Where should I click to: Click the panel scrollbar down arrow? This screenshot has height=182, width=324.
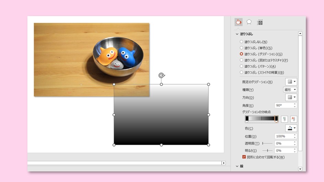click(x=300, y=169)
